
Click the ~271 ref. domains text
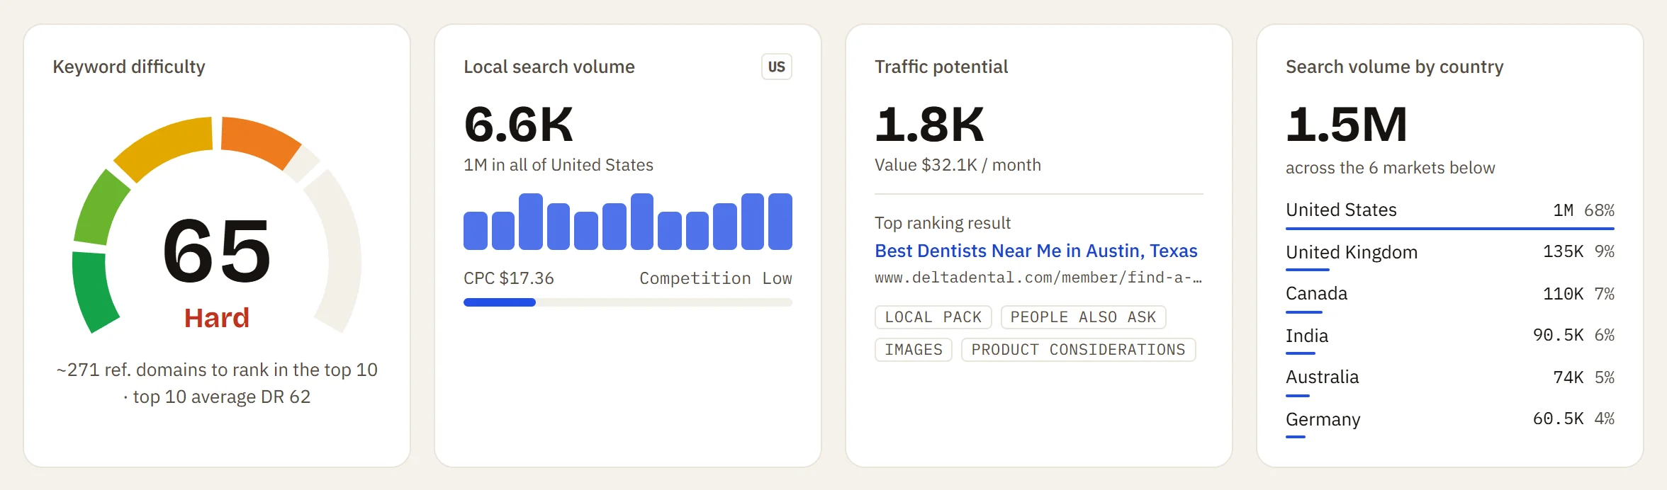pyautogui.click(x=217, y=370)
